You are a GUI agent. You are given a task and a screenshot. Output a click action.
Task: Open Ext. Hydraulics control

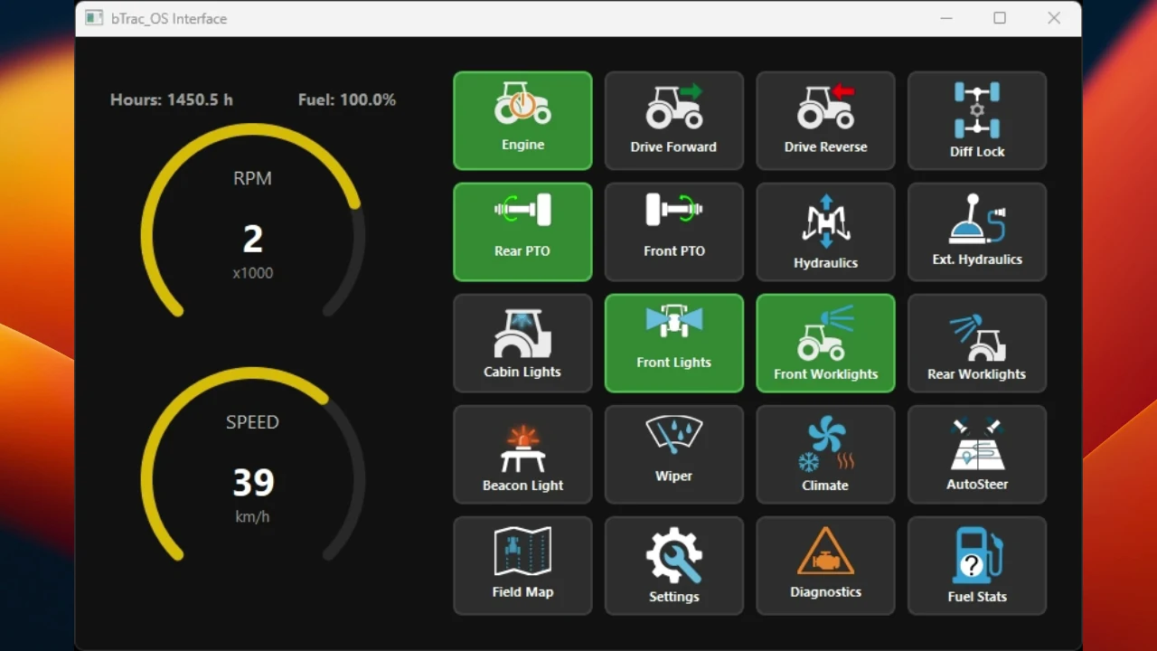tap(977, 231)
